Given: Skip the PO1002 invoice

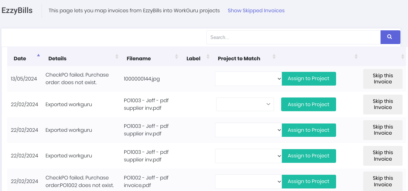Looking at the screenshot, I should 383,181.
